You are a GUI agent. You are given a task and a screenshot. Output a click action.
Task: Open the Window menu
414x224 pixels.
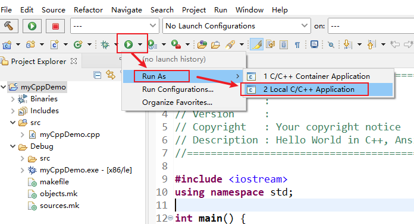pyautogui.click(x=249, y=10)
